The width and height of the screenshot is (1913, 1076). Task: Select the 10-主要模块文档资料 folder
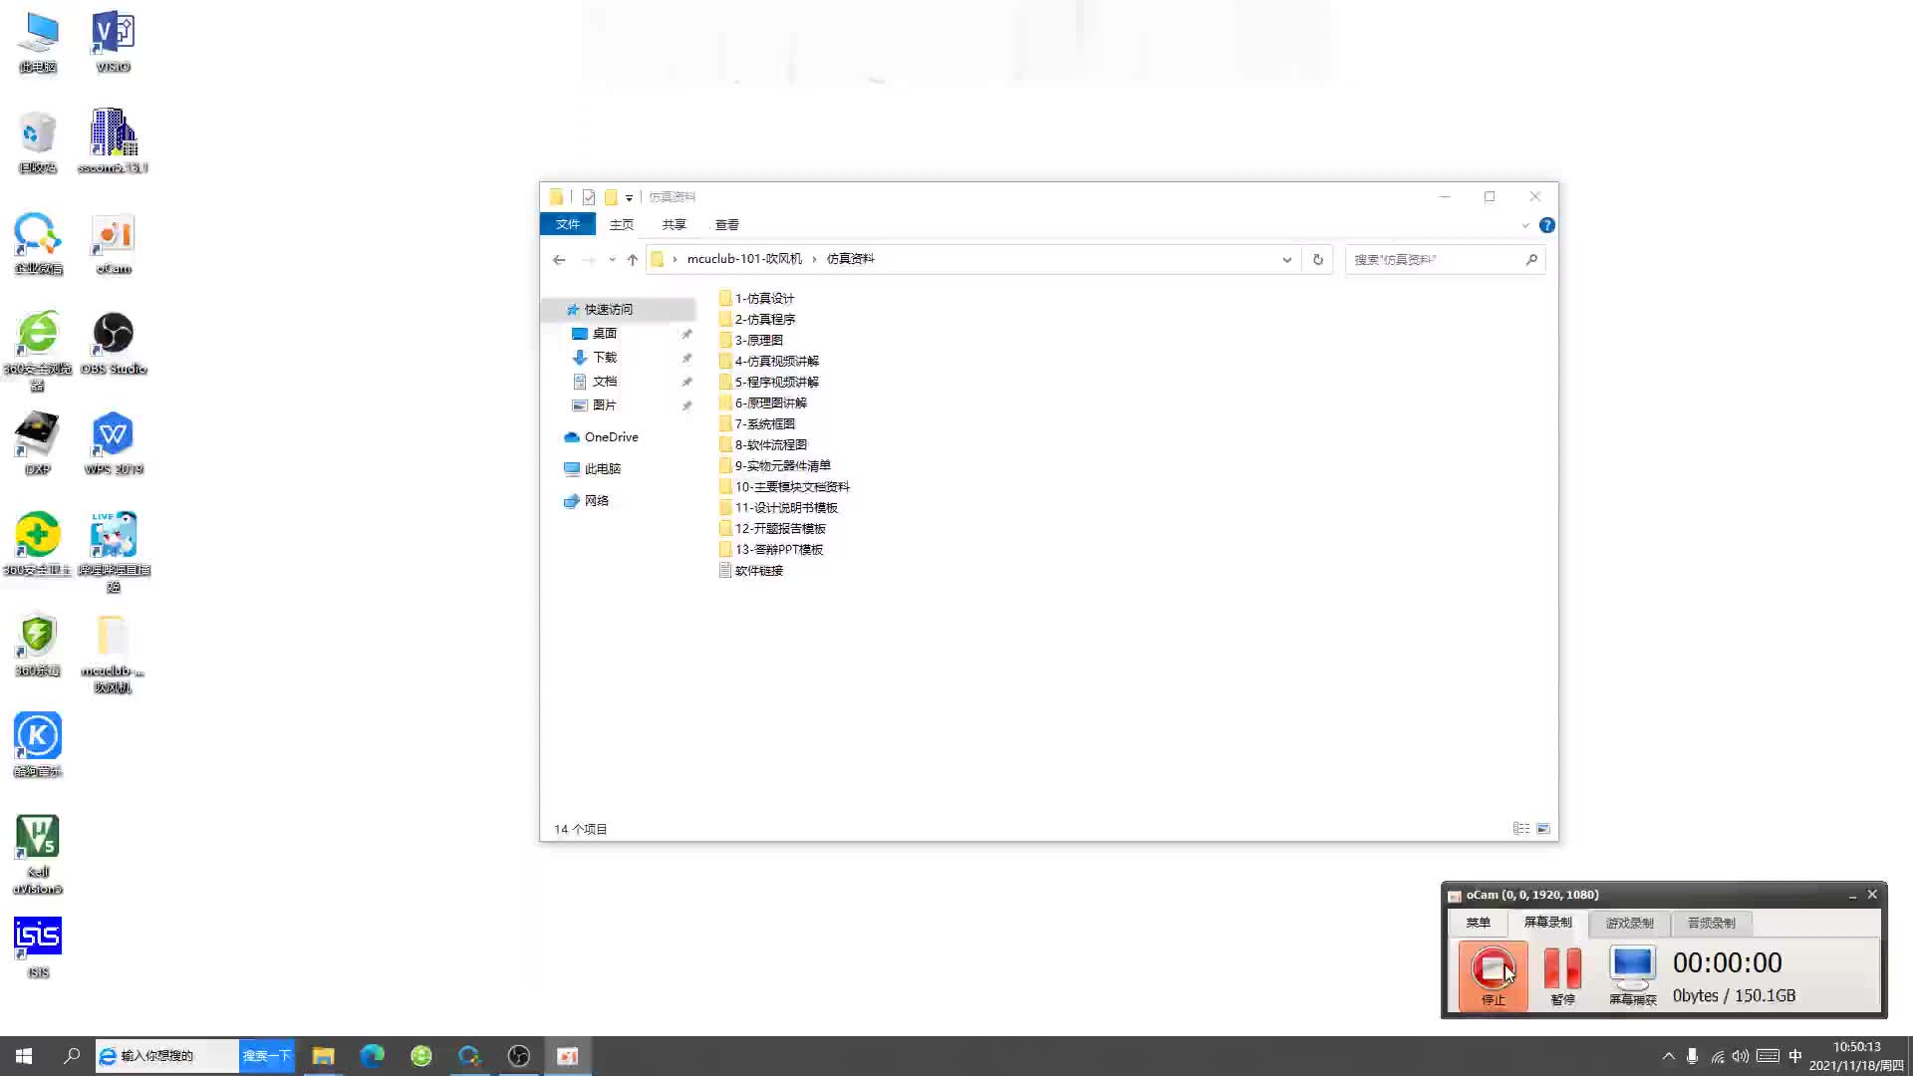coord(784,487)
